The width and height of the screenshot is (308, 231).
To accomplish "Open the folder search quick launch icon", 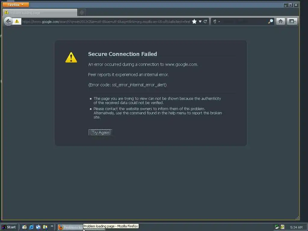I will coord(45,227).
